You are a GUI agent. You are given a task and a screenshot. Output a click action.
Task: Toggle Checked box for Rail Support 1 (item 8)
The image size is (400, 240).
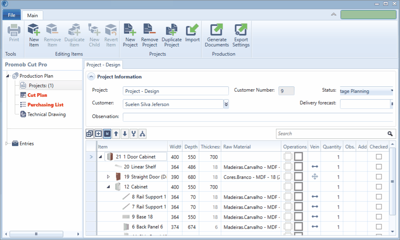(378, 197)
